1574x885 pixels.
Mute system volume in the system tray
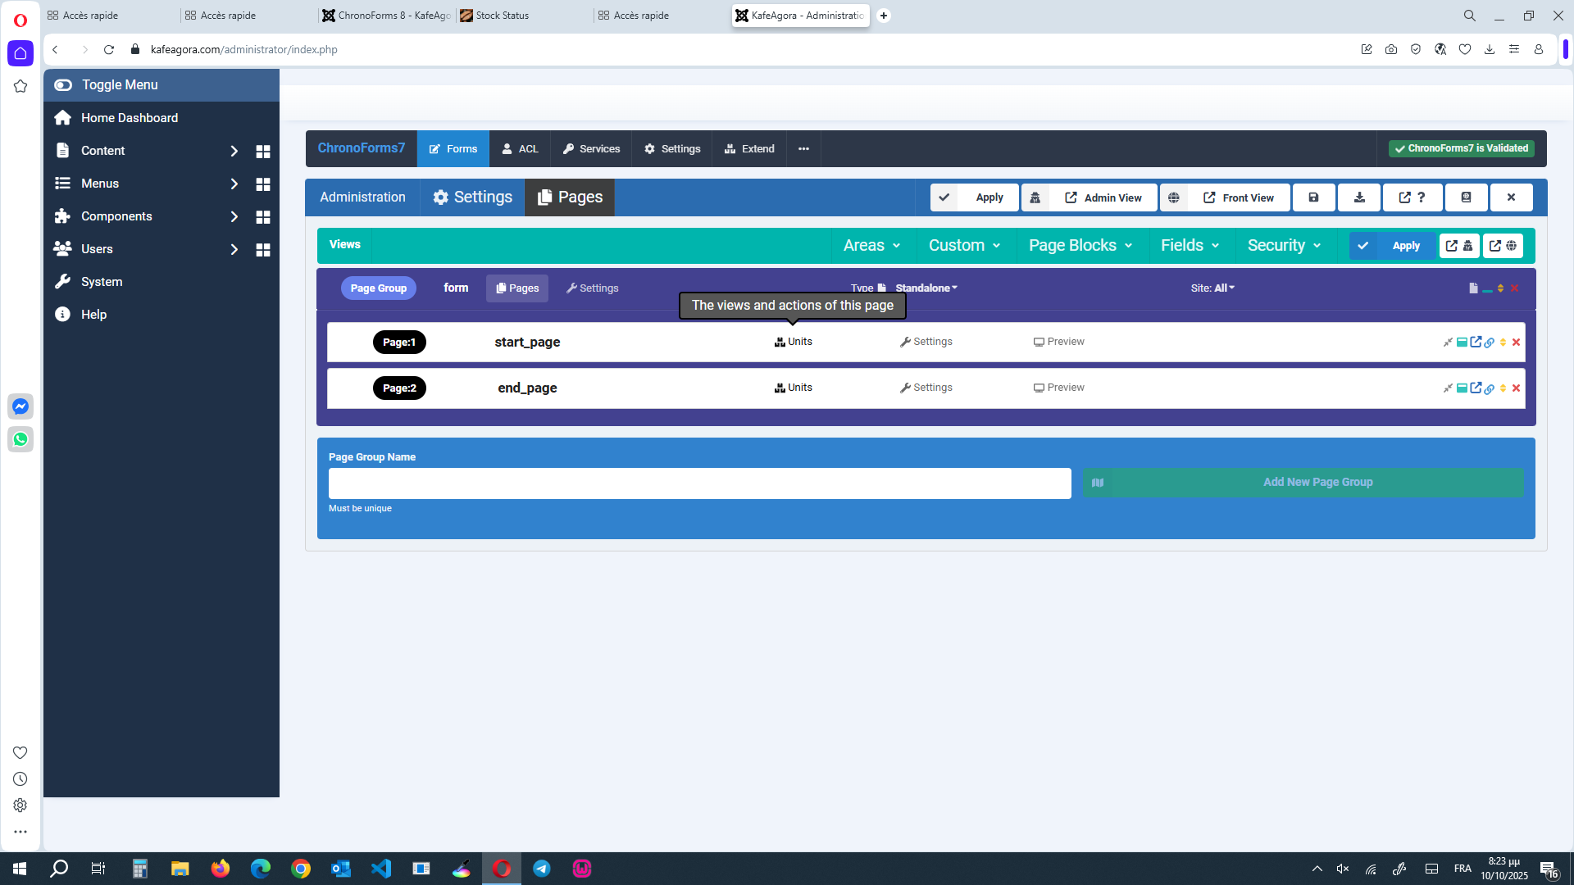(x=1342, y=869)
